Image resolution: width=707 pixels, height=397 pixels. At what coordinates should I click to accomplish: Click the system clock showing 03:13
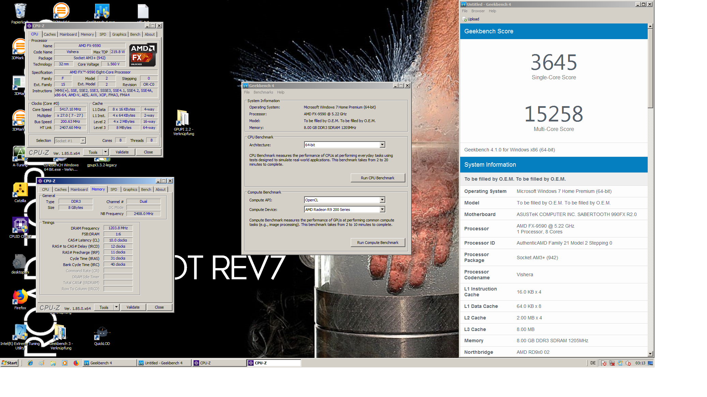(x=640, y=363)
